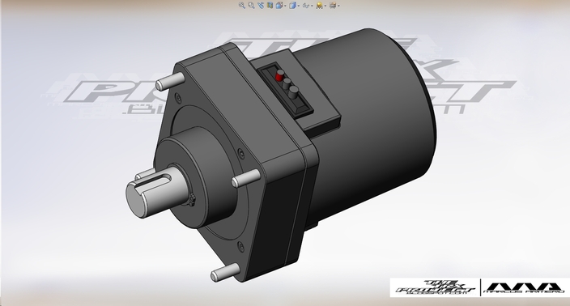Expand the View Settings dropdown arrow
570x306 pixels.
tap(338, 6)
